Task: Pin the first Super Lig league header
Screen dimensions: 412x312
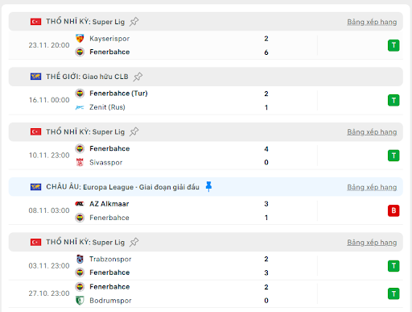Action: [x=134, y=22]
